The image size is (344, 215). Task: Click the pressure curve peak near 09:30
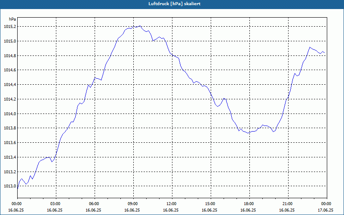click(140, 26)
